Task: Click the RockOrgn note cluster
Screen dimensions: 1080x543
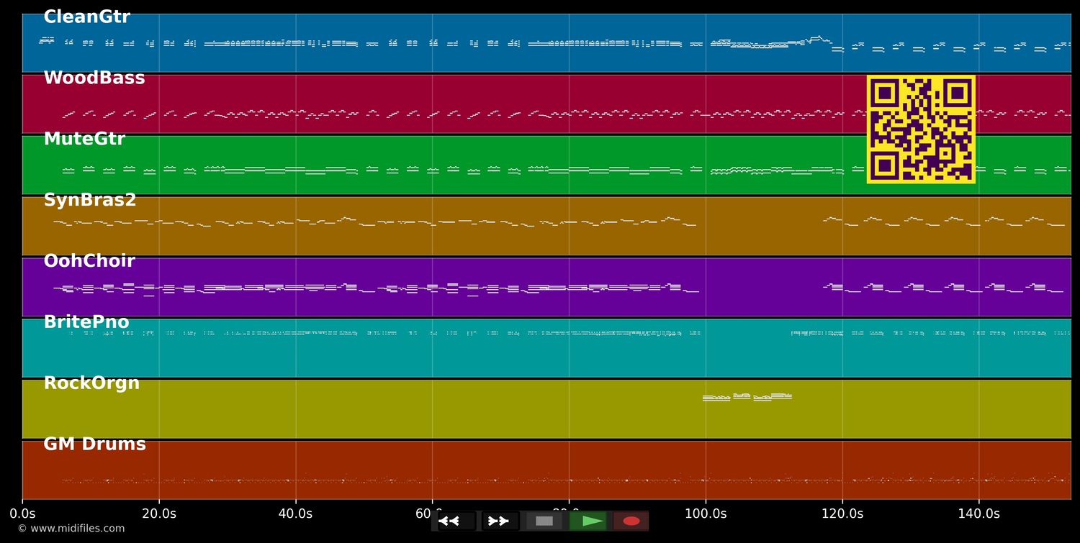Action: pos(747,396)
